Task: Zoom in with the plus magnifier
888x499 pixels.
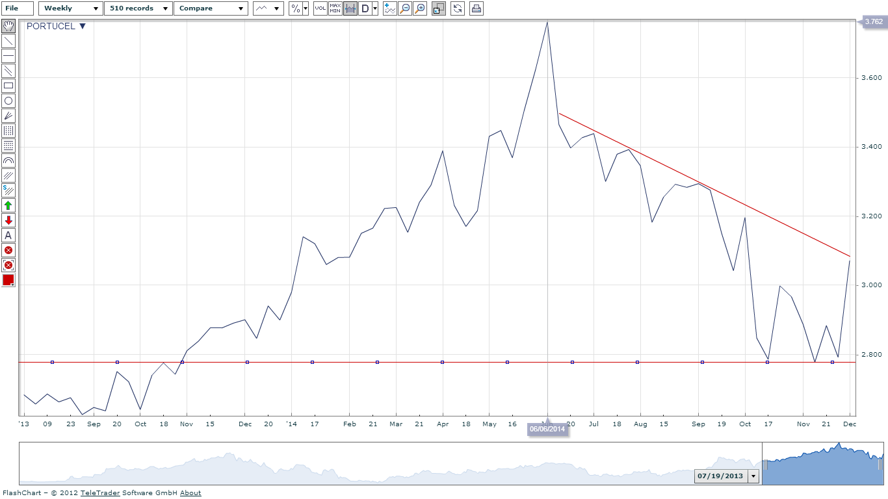Action: click(420, 8)
